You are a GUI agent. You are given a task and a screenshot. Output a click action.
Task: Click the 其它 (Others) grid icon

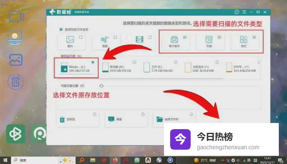tap(244, 40)
